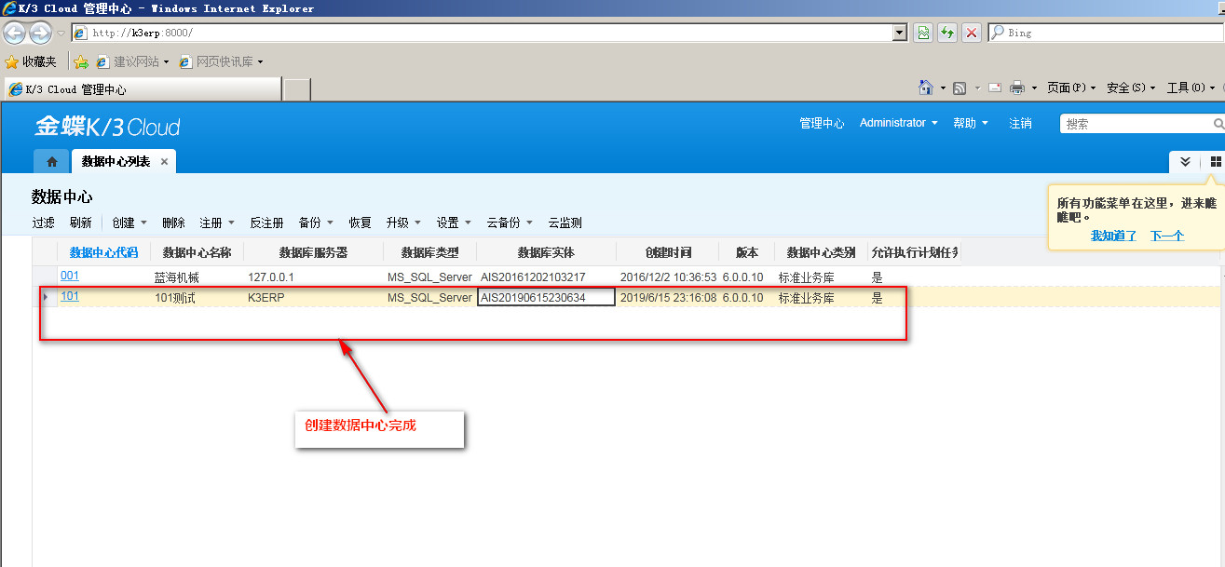Click the double chevron collapse icon

coord(1185,161)
